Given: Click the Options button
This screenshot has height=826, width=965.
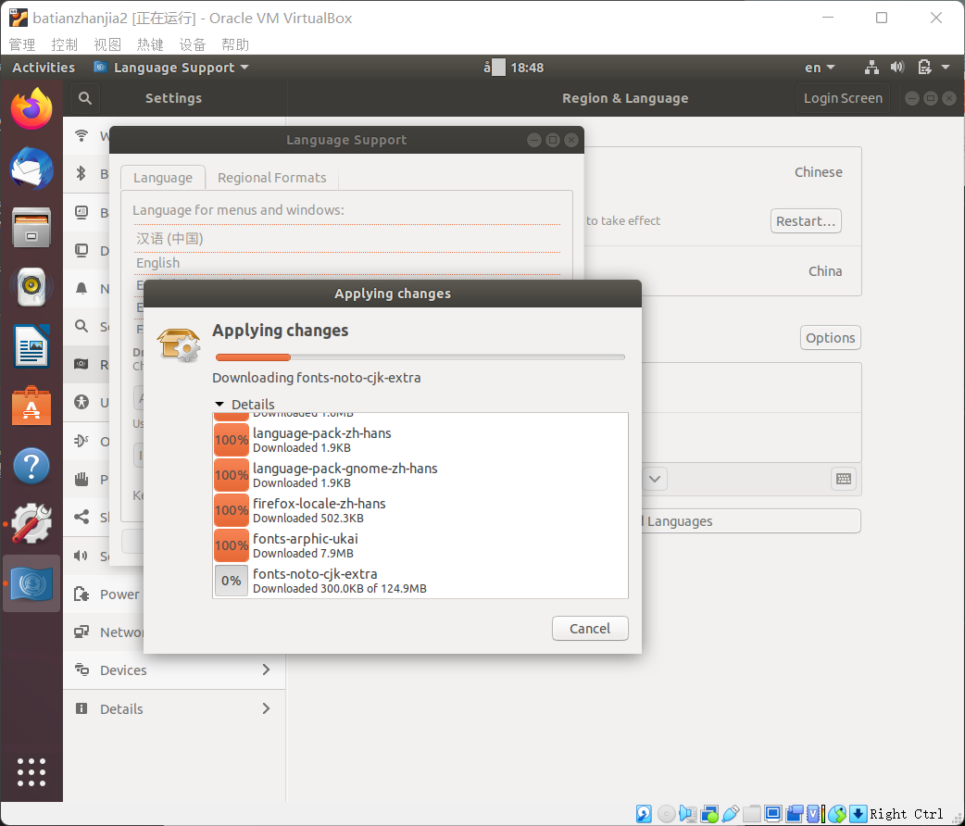Looking at the screenshot, I should tap(830, 338).
